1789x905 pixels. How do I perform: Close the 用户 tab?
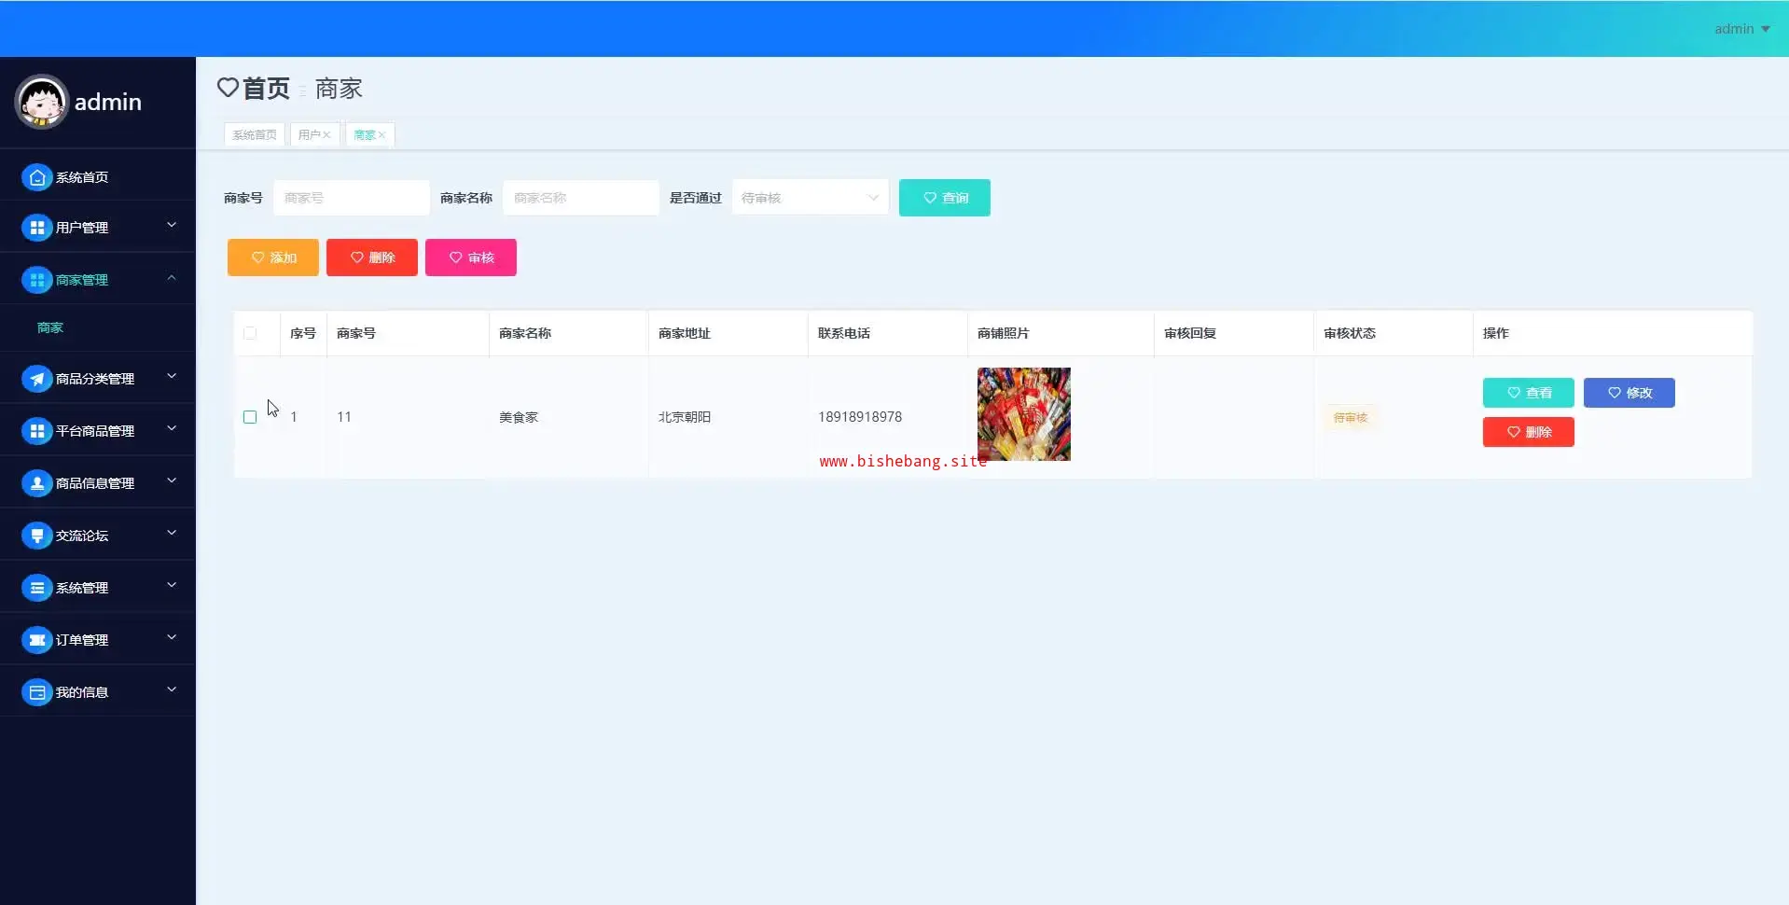[x=326, y=135]
